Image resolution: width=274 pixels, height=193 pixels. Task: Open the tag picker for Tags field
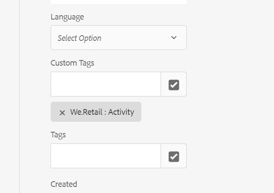point(174,156)
